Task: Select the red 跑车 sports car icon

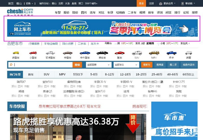Action: 120,53
